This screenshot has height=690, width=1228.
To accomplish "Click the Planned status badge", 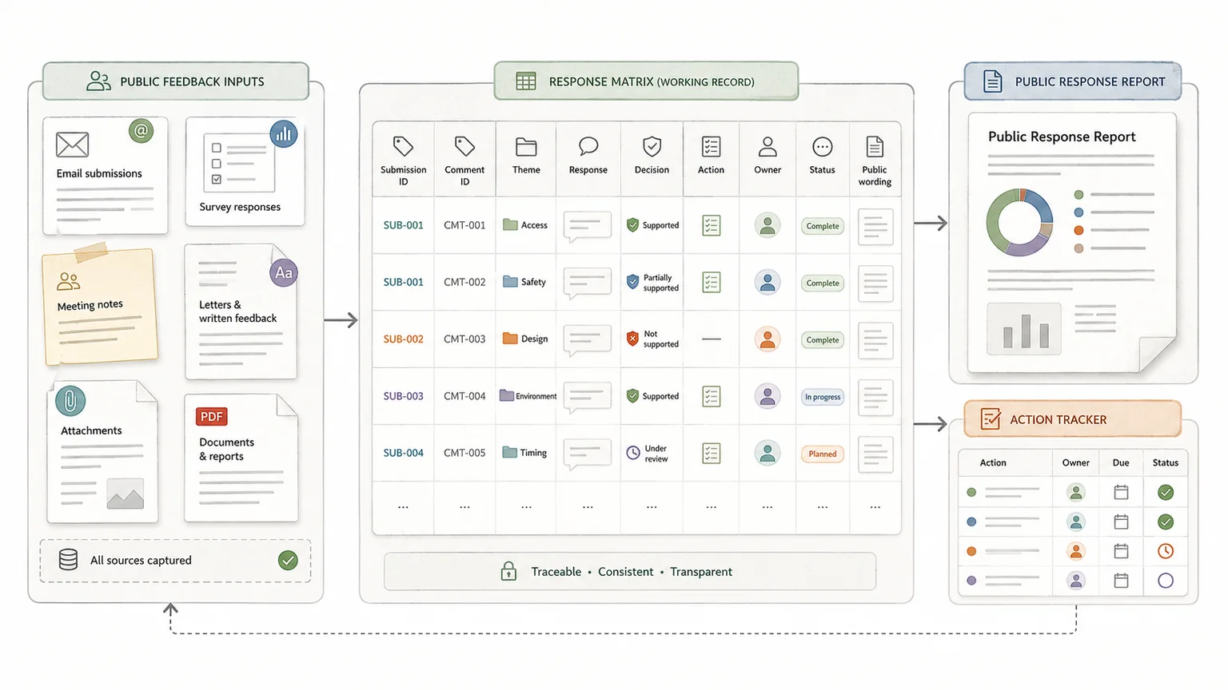I will [823, 454].
